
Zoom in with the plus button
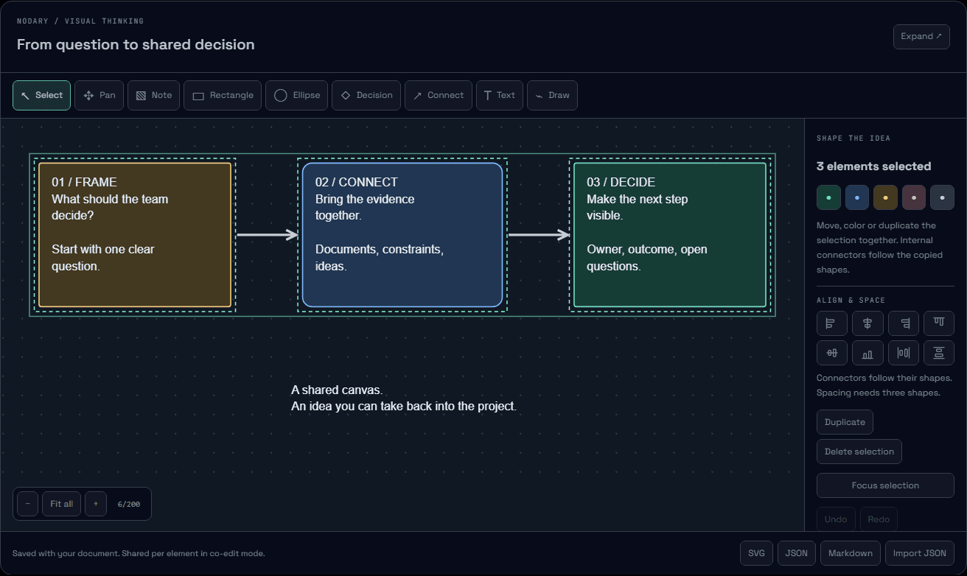click(x=95, y=504)
